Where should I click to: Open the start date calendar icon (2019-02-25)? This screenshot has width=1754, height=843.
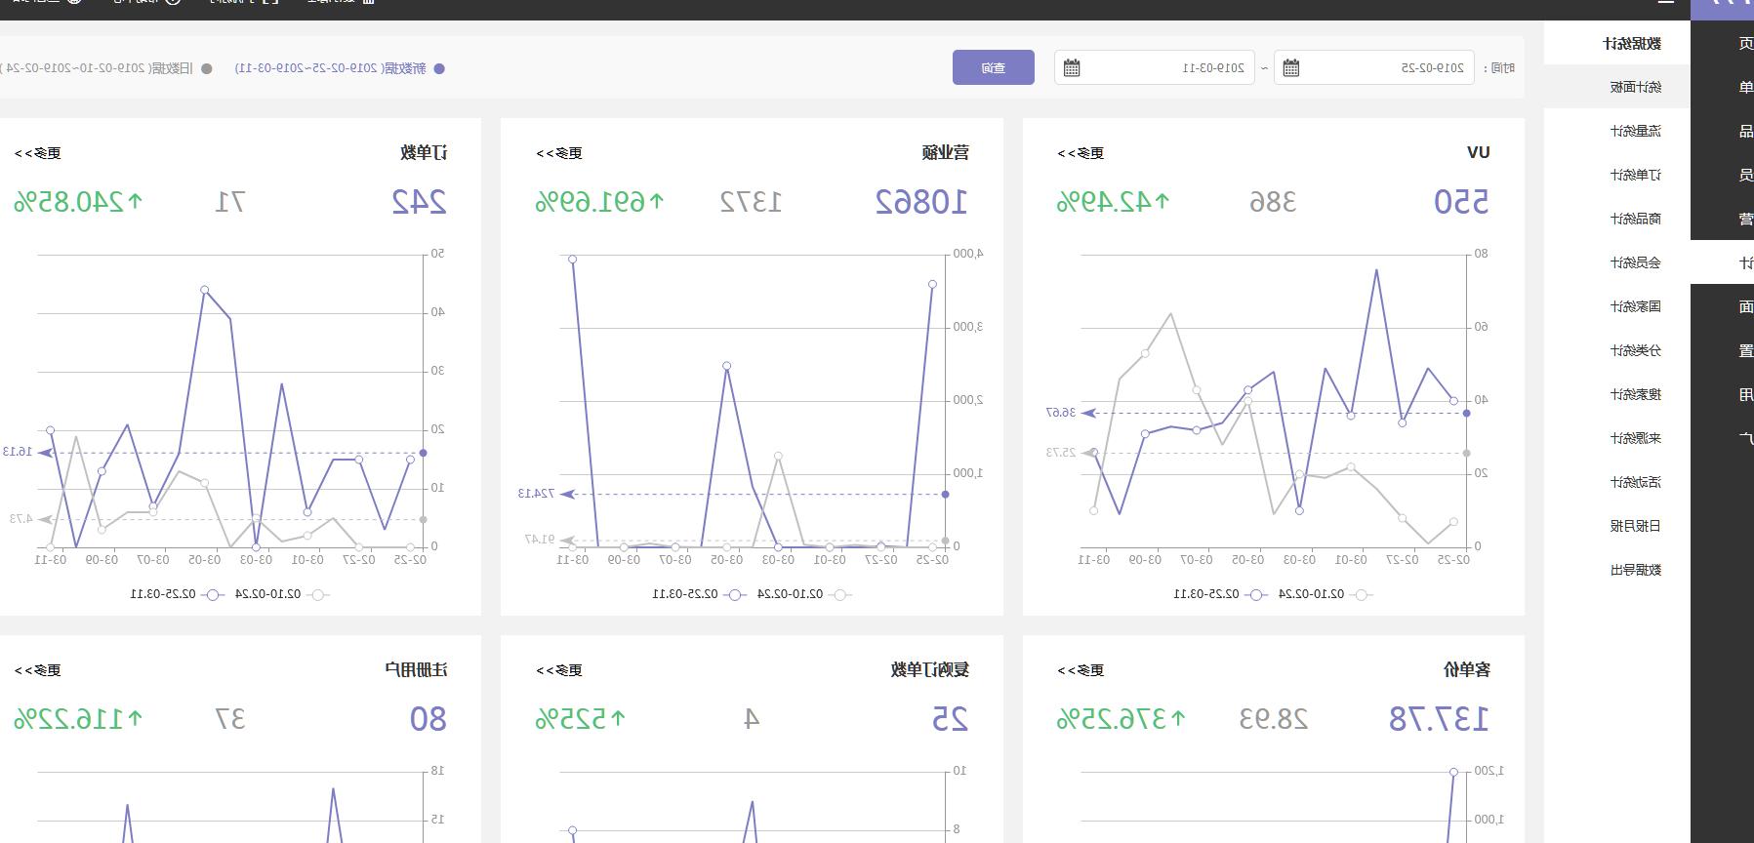tap(1290, 68)
